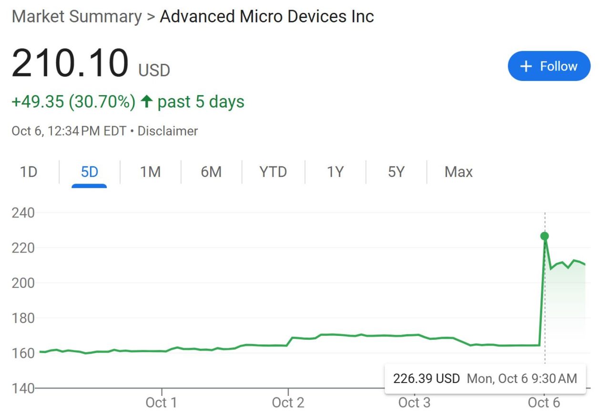Viewport: 610px width, 413px height.
Task: Click the green data point on the chart
Action: pos(545,236)
